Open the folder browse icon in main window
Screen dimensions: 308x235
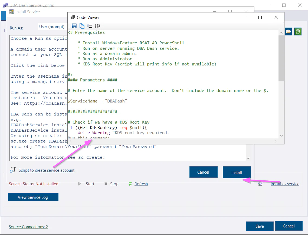pos(288,32)
